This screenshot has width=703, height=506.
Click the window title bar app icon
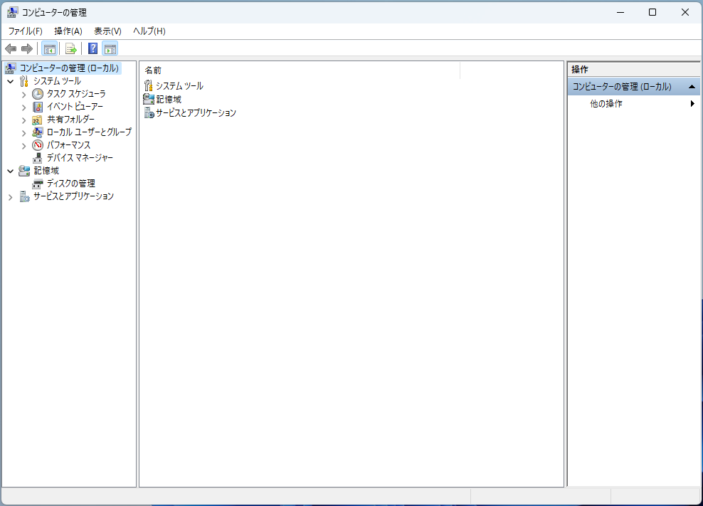click(x=13, y=12)
